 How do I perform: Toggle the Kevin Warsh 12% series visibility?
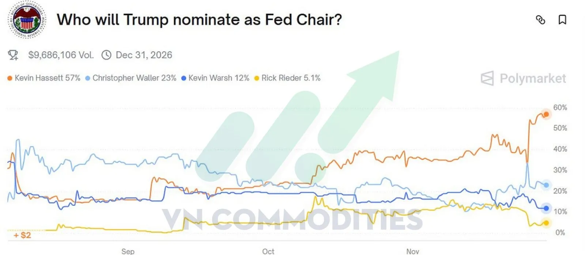click(x=216, y=78)
